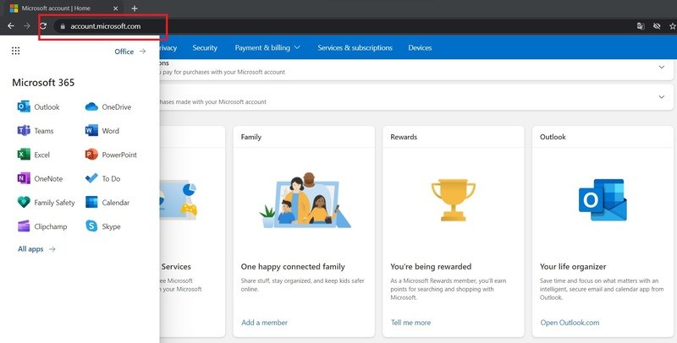Click 'One happy connected family' text
This screenshot has height=343, width=677.
pyautogui.click(x=293, y=267)
